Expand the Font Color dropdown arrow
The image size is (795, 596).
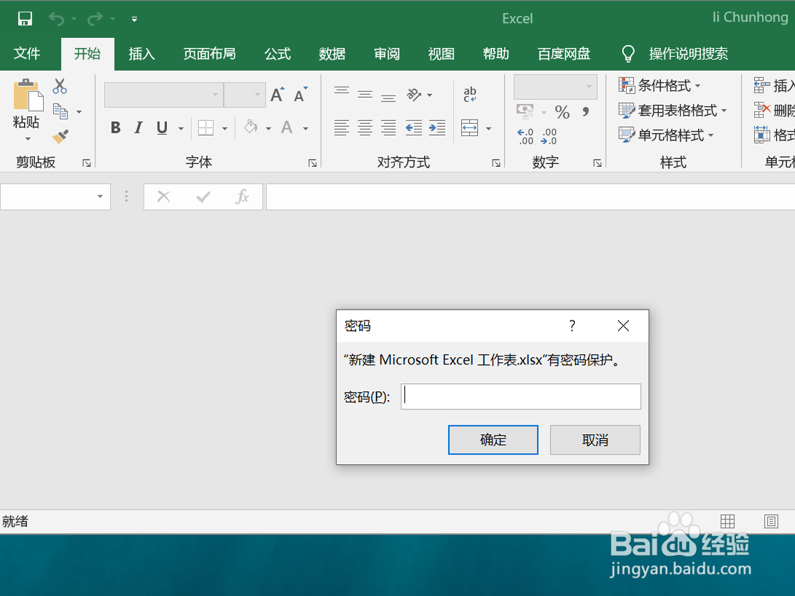(x=306, y=129)
